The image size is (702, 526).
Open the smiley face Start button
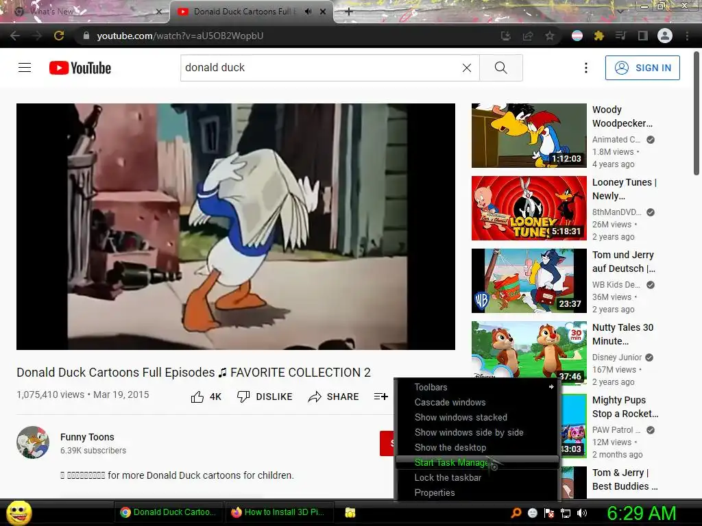19,512
